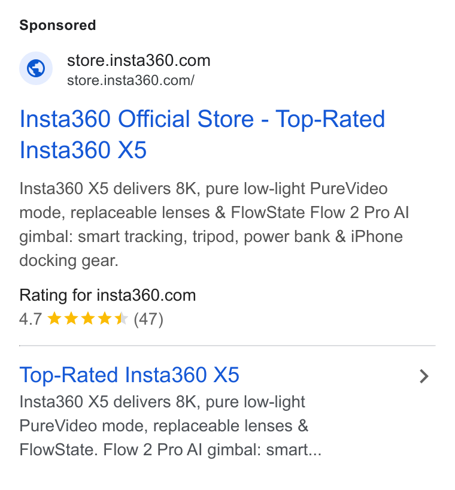Click the words Insta360 X5 in the headline's second line

(x=83, y=150)
